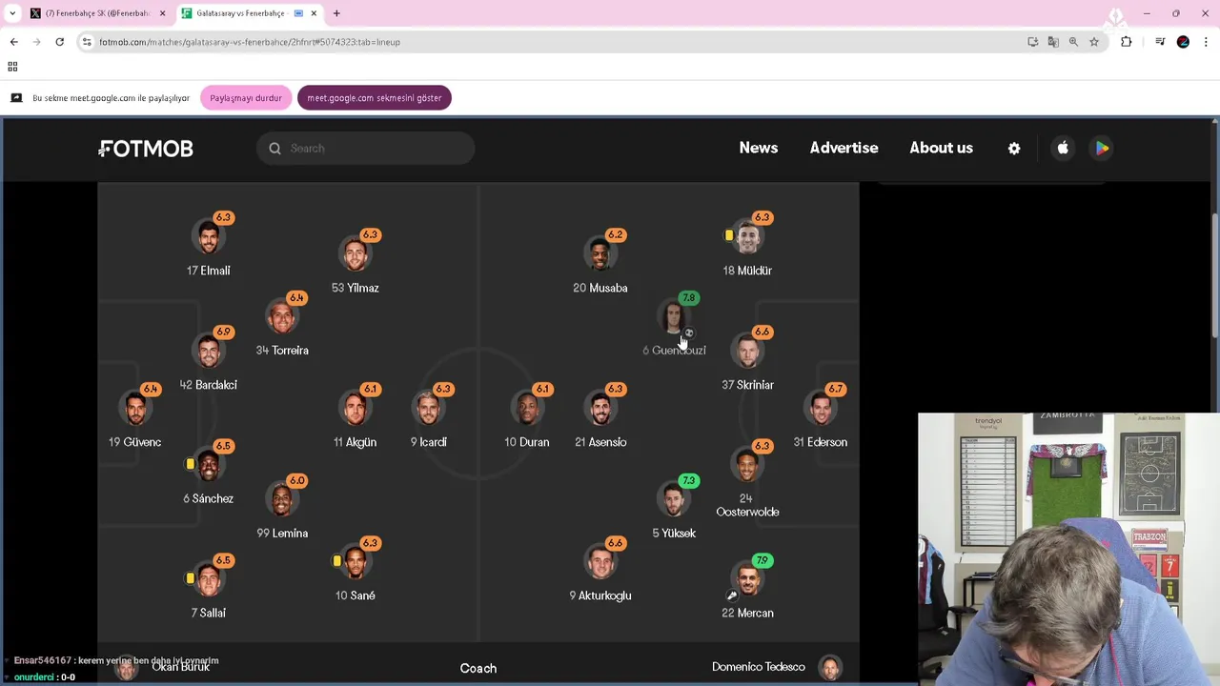The image size is (1220, 686).
Task: Open the Chrome profile avatar
Action: [1183, 42]
